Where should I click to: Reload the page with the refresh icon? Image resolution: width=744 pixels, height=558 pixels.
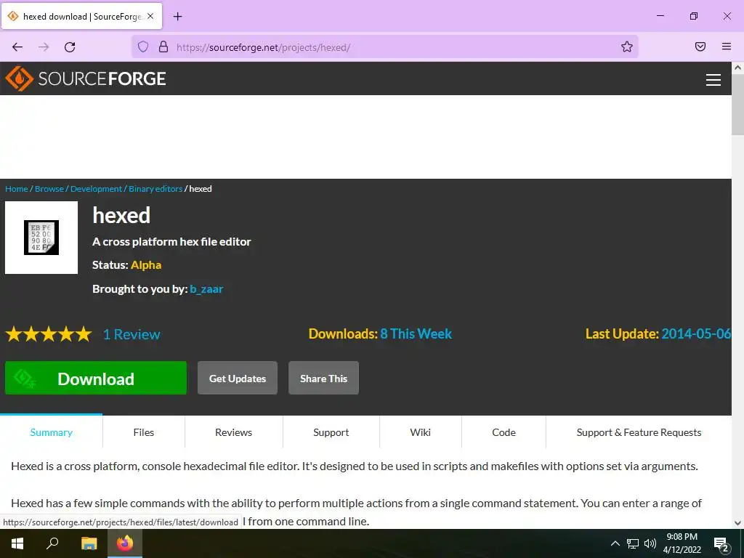point(70,47)
